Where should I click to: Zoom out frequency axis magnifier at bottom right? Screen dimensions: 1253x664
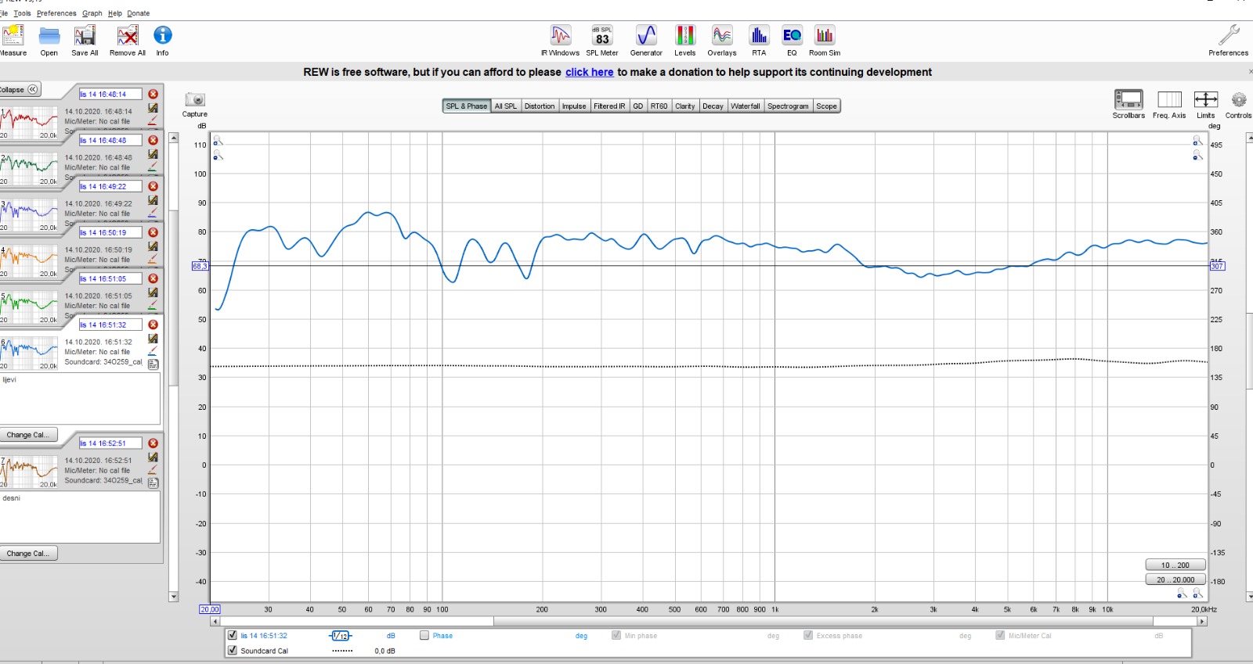coord(1183,594)
